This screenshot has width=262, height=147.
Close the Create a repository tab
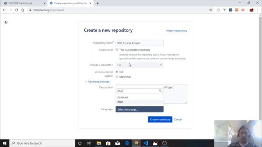pyautogui.click(x=90, y=3)
